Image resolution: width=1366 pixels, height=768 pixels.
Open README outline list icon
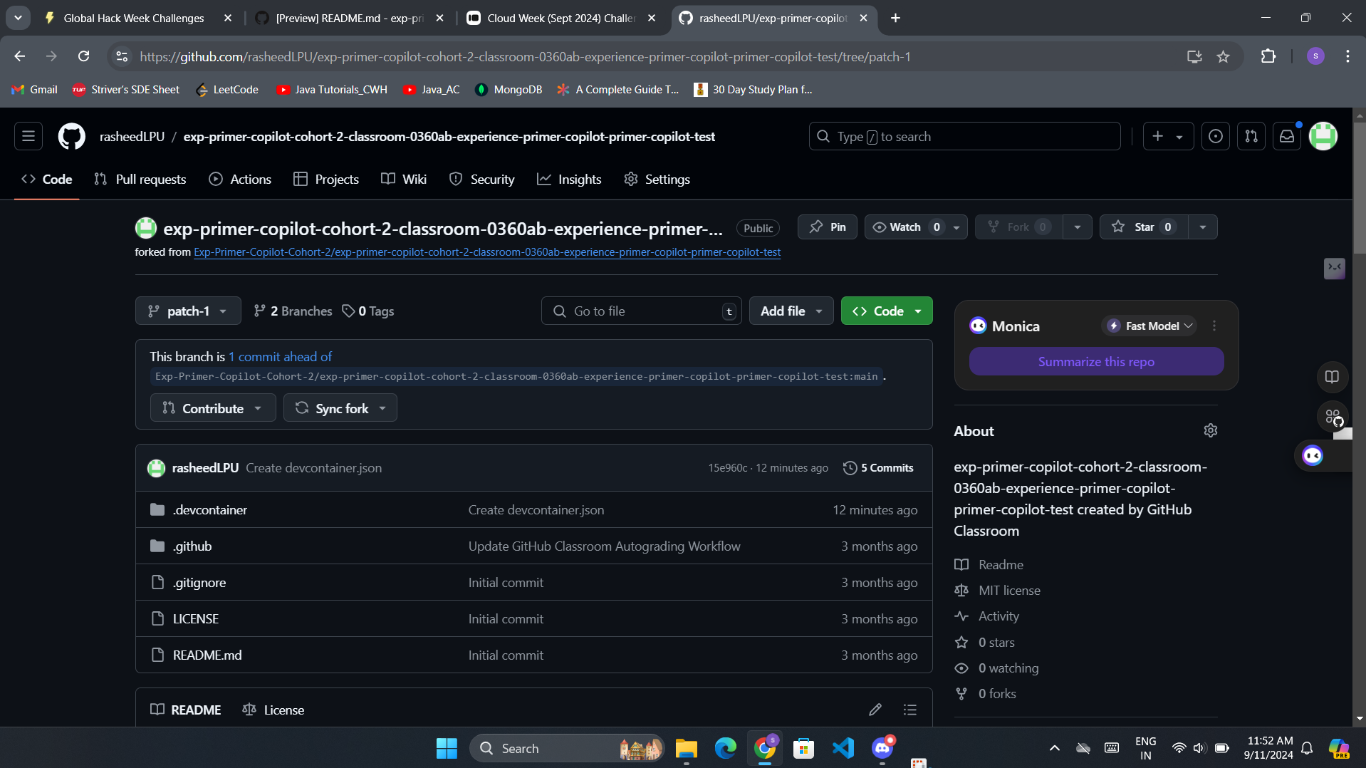[x=910, y=710]
